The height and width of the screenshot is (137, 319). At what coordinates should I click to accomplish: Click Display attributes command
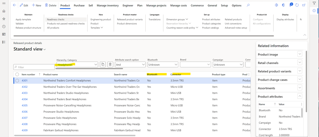pyautogui.click(x=285, y=20)
